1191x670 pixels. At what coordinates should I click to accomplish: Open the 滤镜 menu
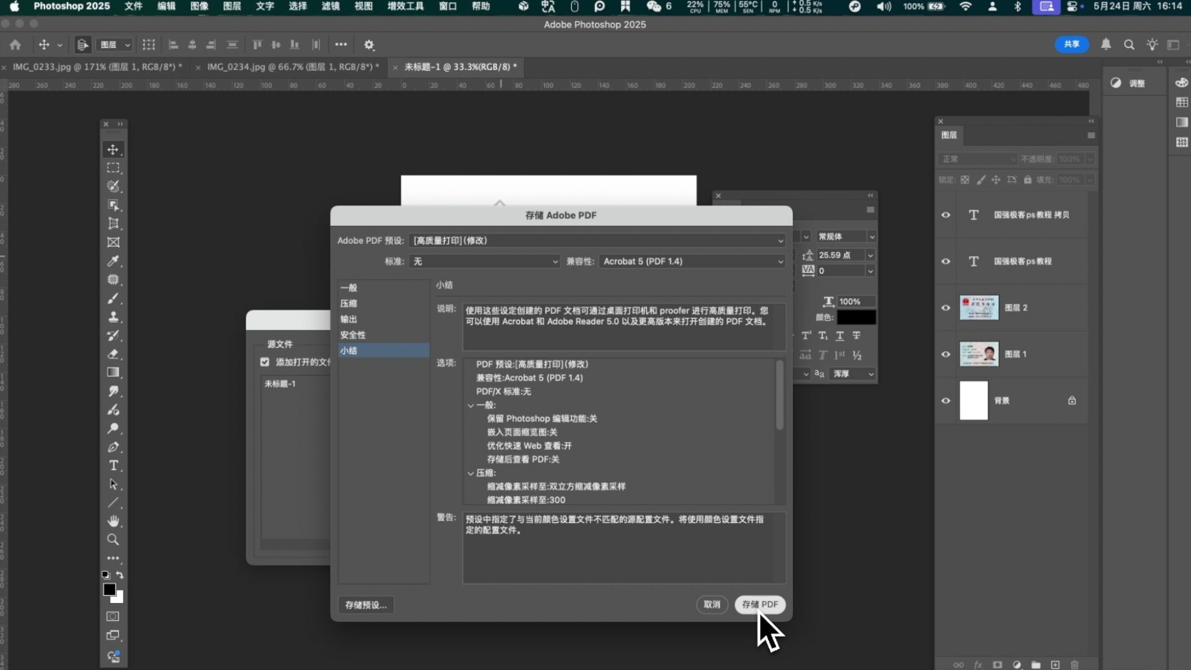(x=331, y=6)
